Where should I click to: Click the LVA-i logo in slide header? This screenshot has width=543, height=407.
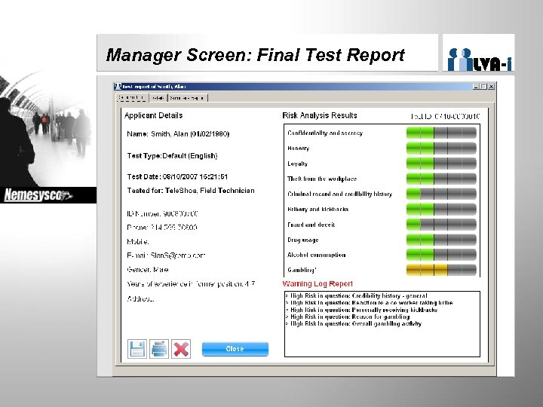480,60
